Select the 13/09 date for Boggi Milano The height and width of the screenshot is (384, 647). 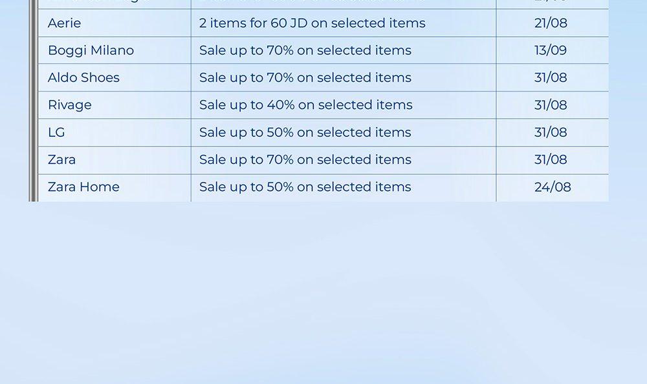(x=551, y=50)
